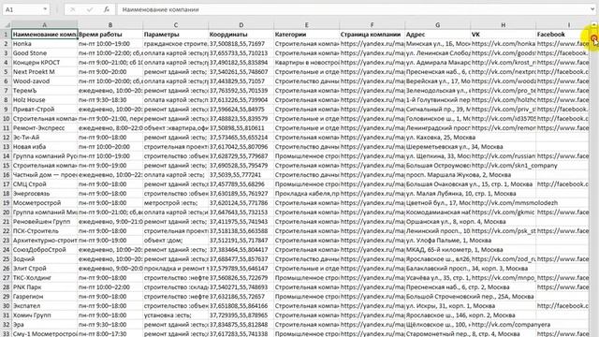Select row 1 header

pyautogui.click(x=7, y=35)
